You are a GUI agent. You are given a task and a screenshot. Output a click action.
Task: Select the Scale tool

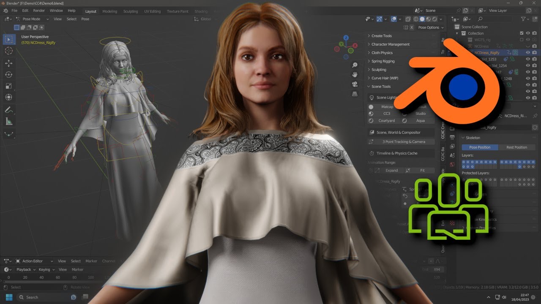8,86
